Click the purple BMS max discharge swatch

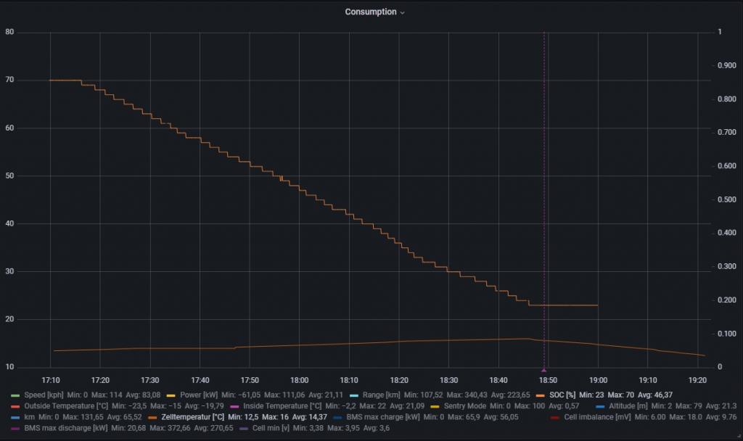(15, 429)
